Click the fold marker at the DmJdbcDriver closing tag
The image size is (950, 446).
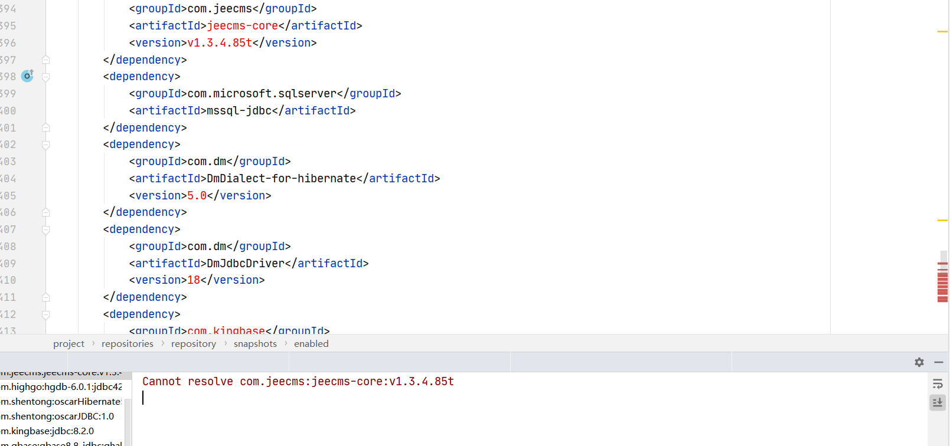tap(46, 297)
